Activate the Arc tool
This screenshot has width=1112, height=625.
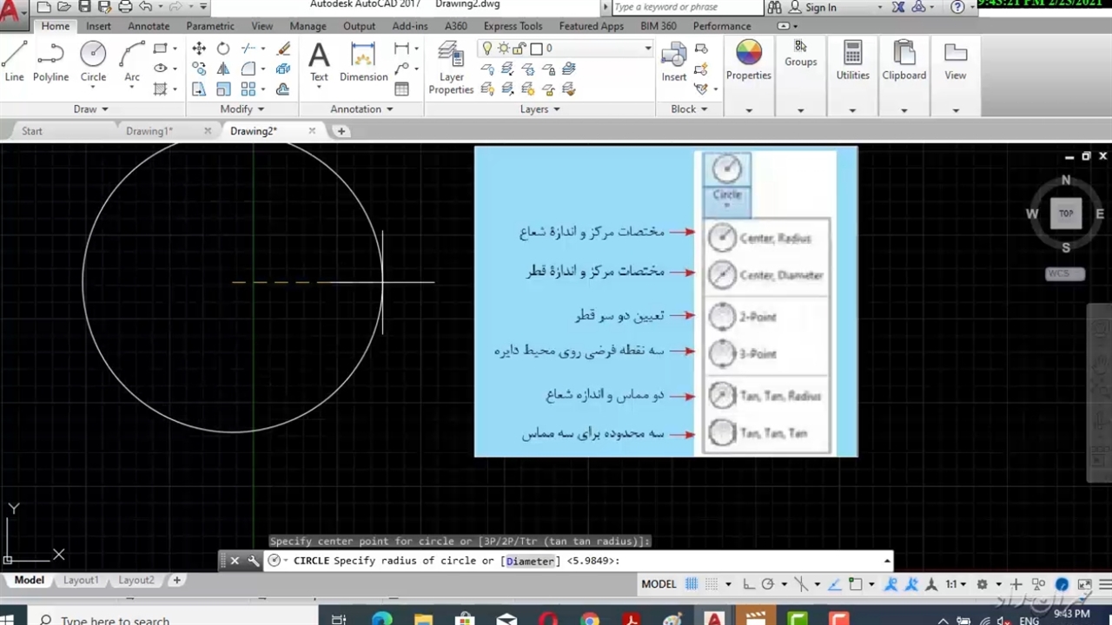click(x=132, y=61)
